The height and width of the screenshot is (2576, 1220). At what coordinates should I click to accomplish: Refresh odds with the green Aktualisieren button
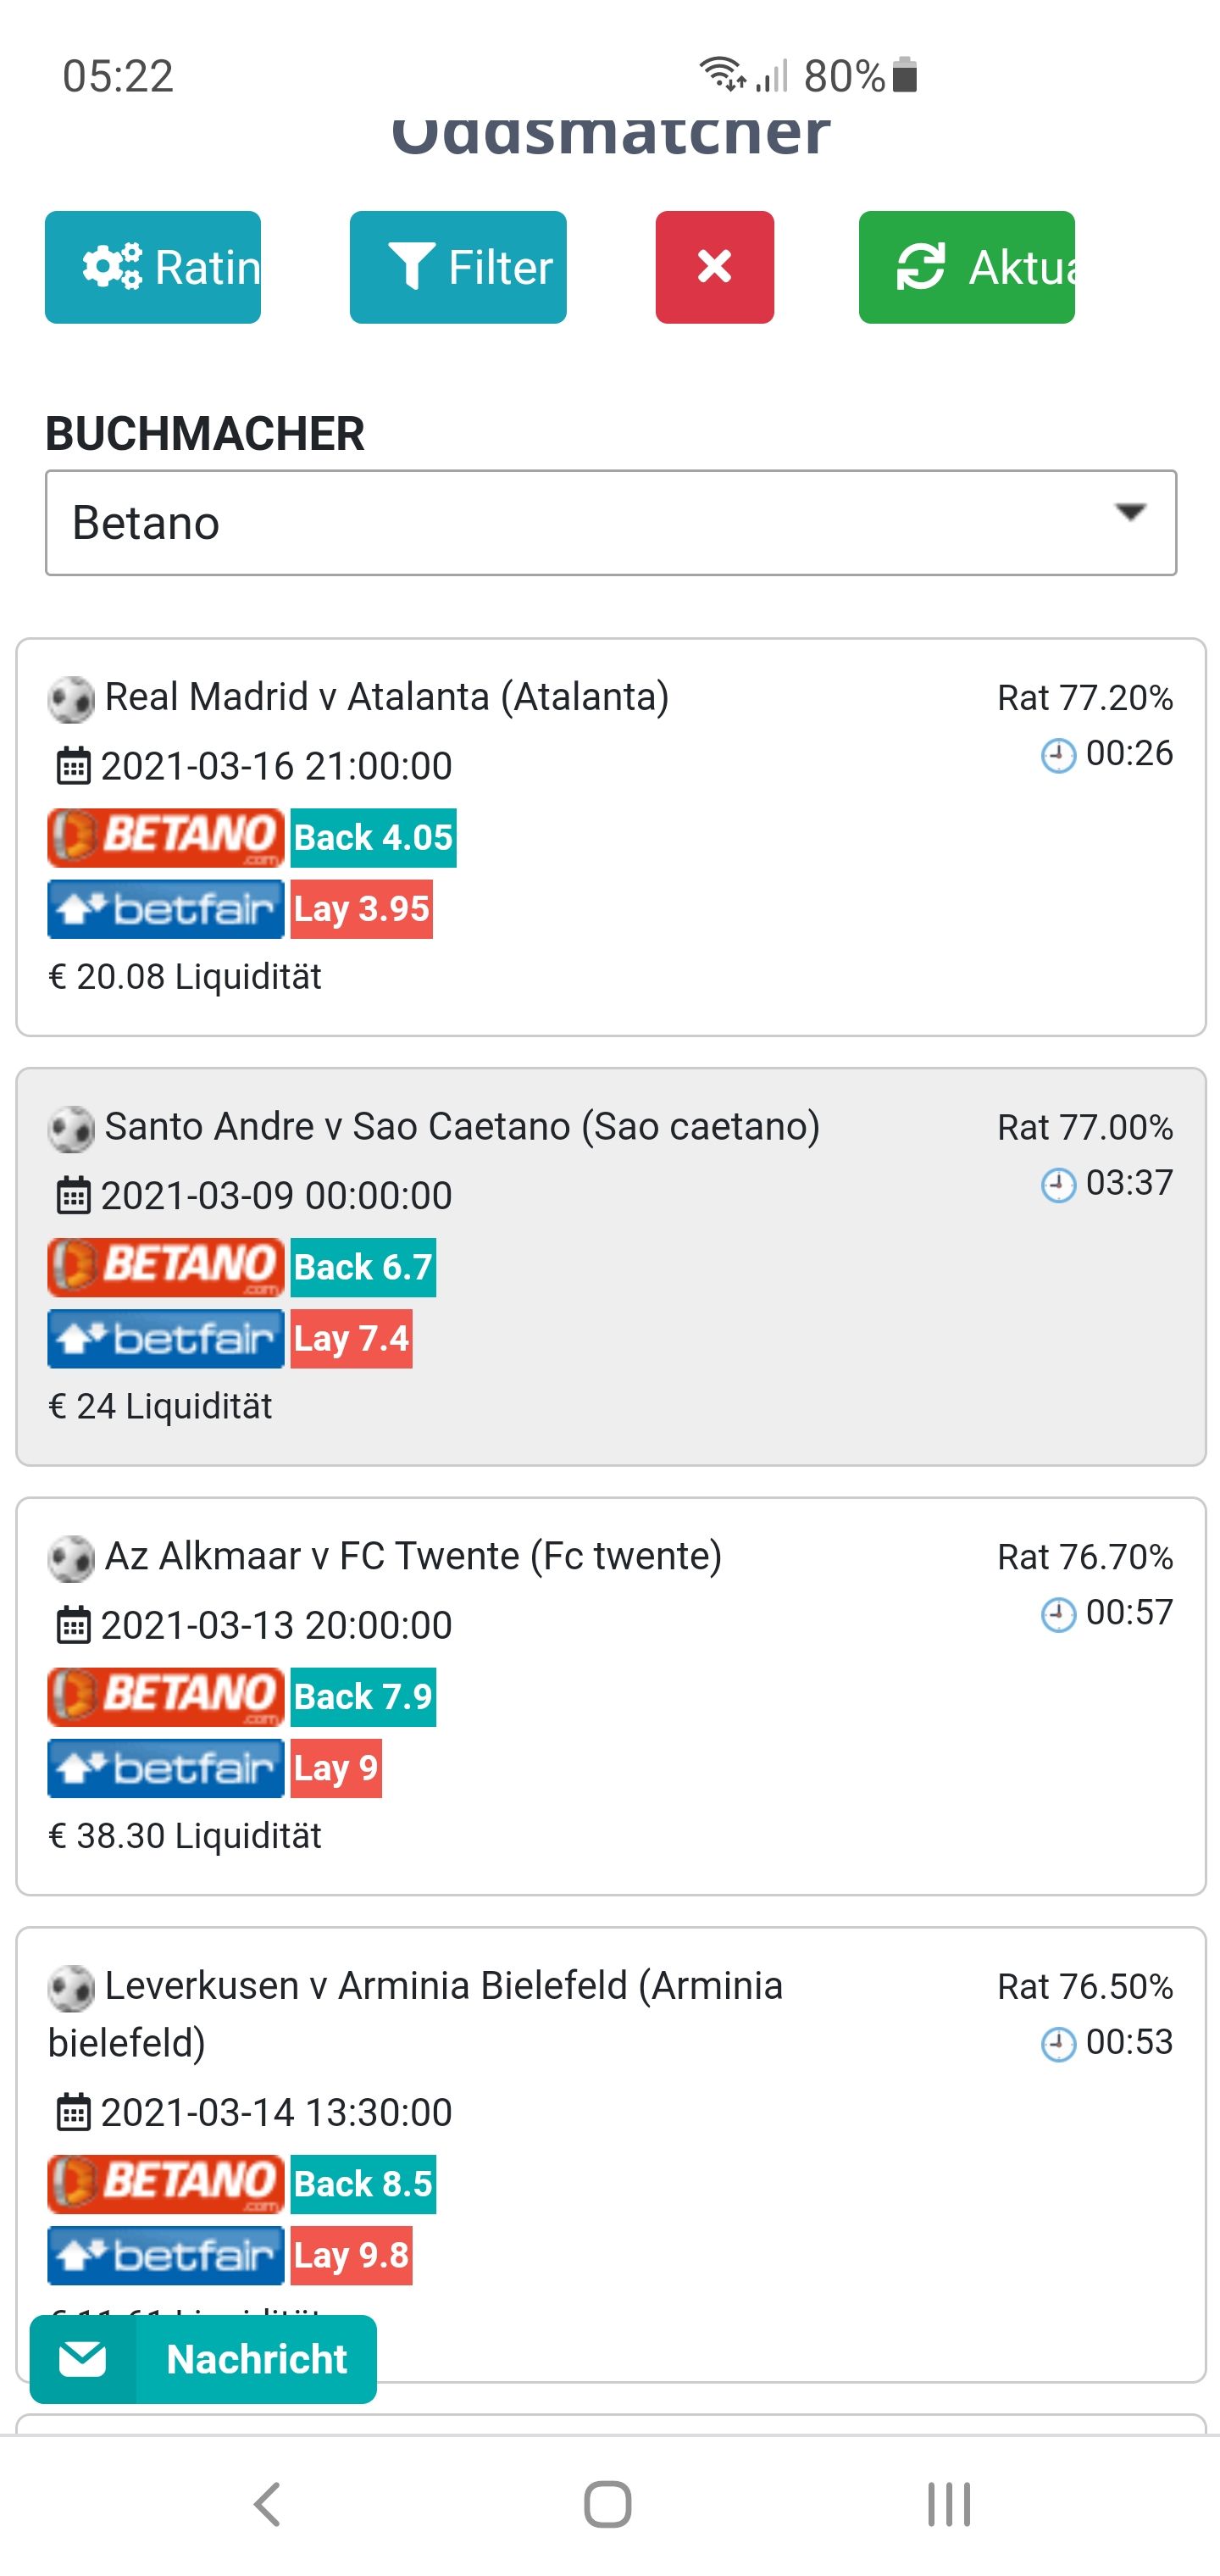pyautogui.click(x=967, y=267)
